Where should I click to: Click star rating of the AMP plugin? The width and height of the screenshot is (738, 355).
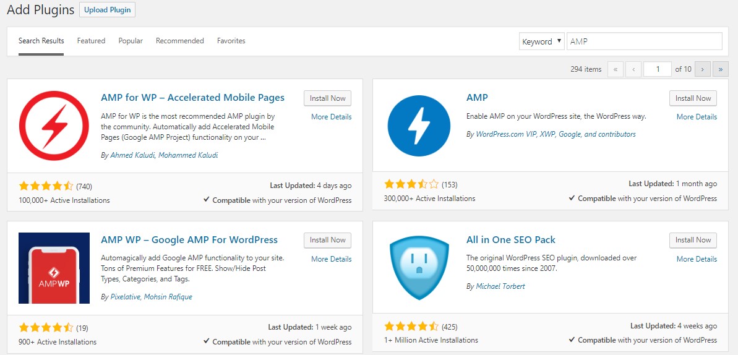coord(411,184)
